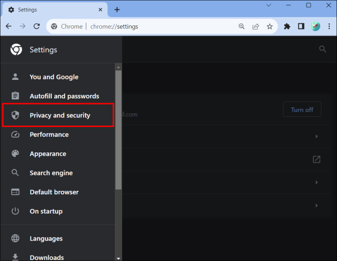
Task: Click the Chrome site info icon in address bar
Action: pyautogui.click(x=54, y=26)
